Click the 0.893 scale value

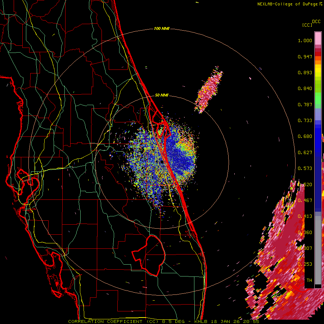tap(305, 72)
